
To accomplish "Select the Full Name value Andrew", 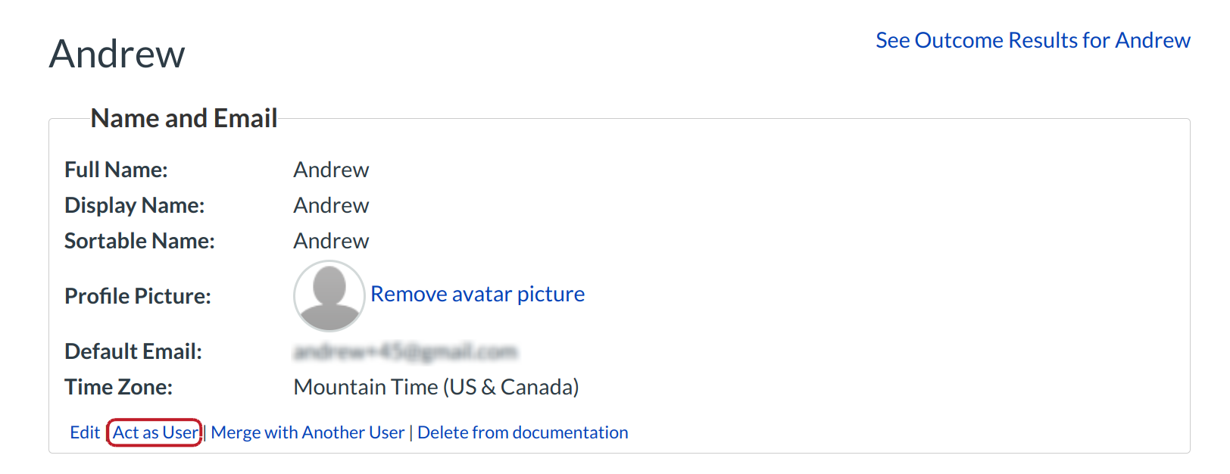I will (x=331, y=170).
